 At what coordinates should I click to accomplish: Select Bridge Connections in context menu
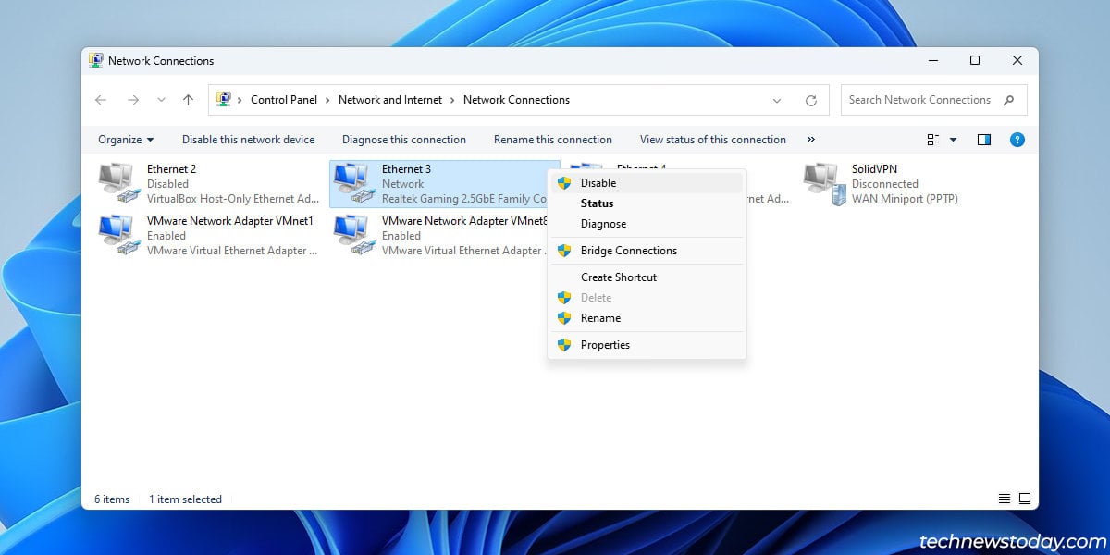click(628, 251)
